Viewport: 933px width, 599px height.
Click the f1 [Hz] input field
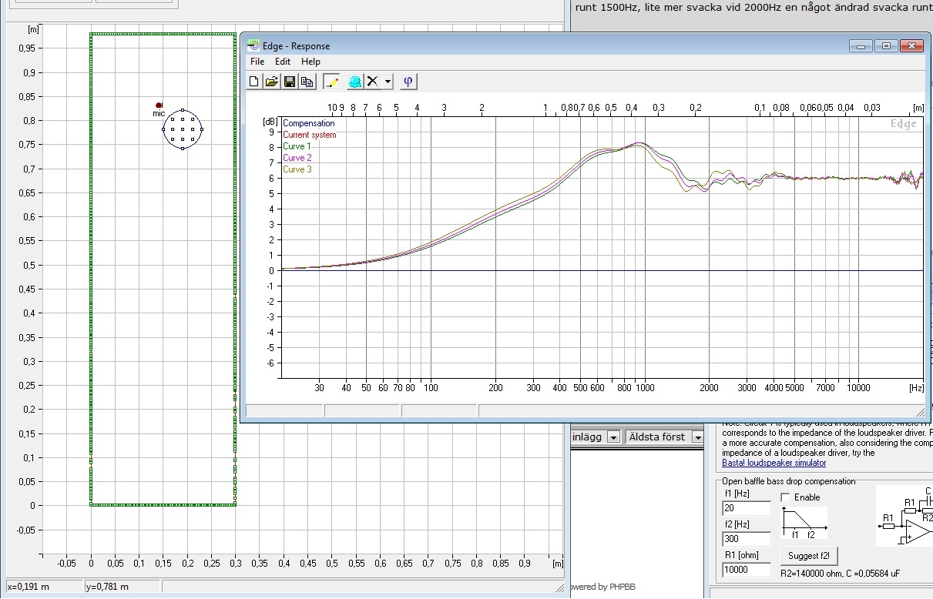746,508
